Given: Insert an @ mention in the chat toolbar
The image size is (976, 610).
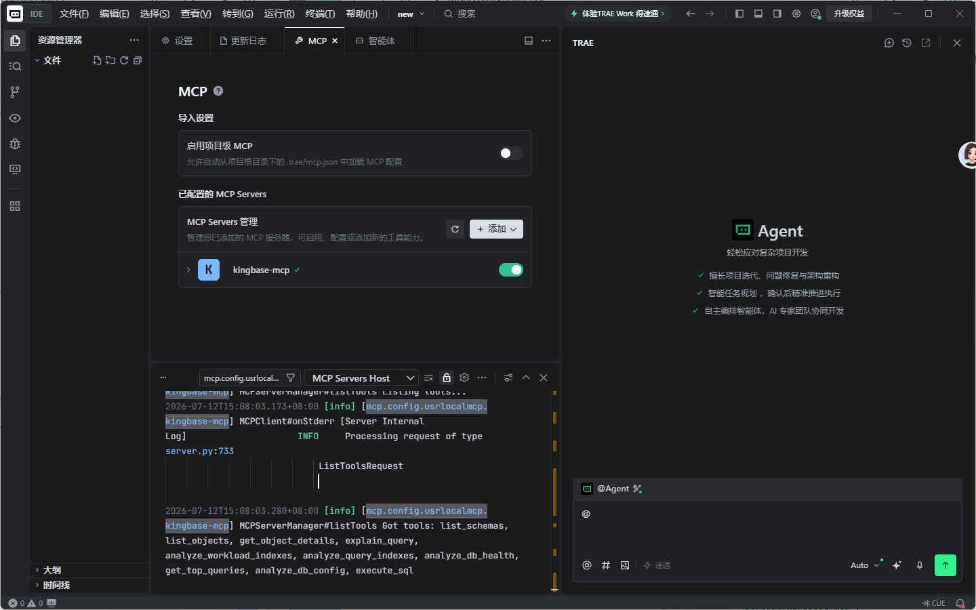Looking at the screenshot, I should click(587, 565).
